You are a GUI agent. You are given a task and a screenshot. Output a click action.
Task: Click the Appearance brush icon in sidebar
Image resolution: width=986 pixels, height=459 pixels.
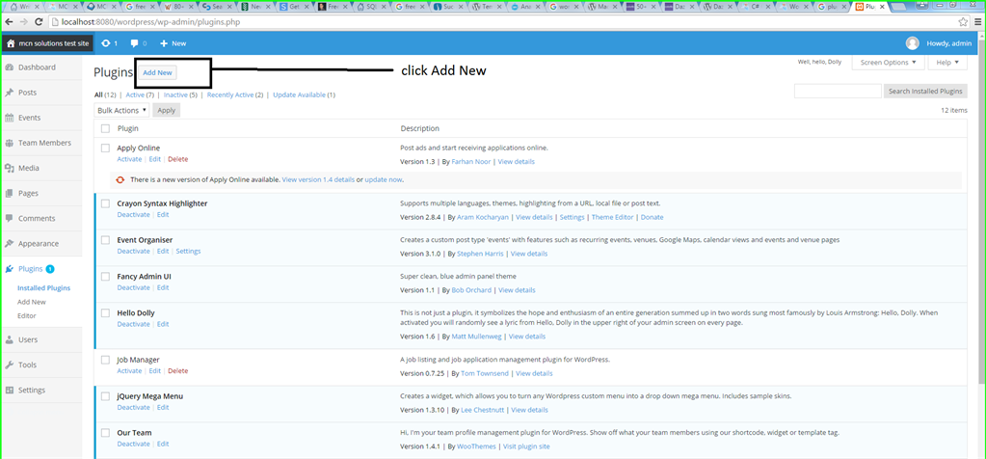[10, 243]
